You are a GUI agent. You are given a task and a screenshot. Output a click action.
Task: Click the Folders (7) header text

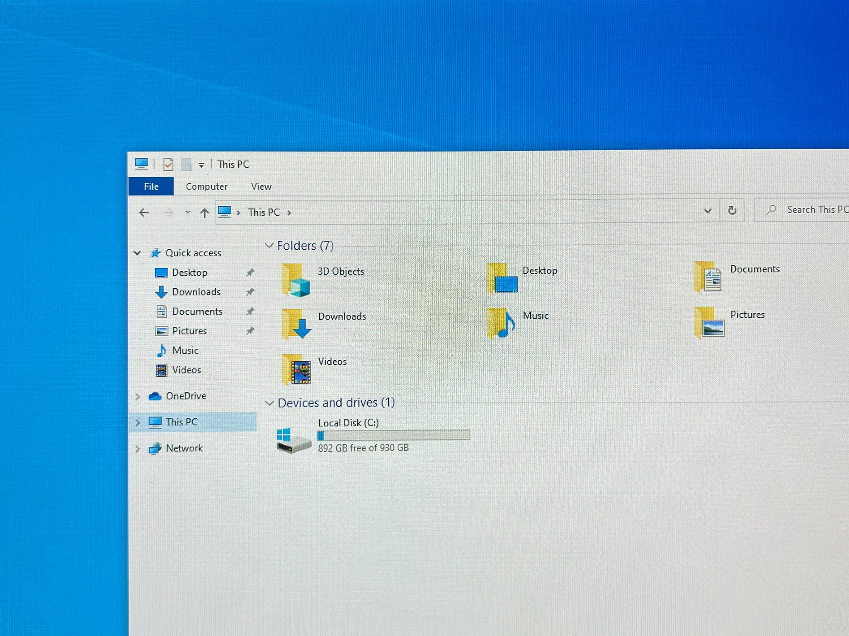click(306, 246)
